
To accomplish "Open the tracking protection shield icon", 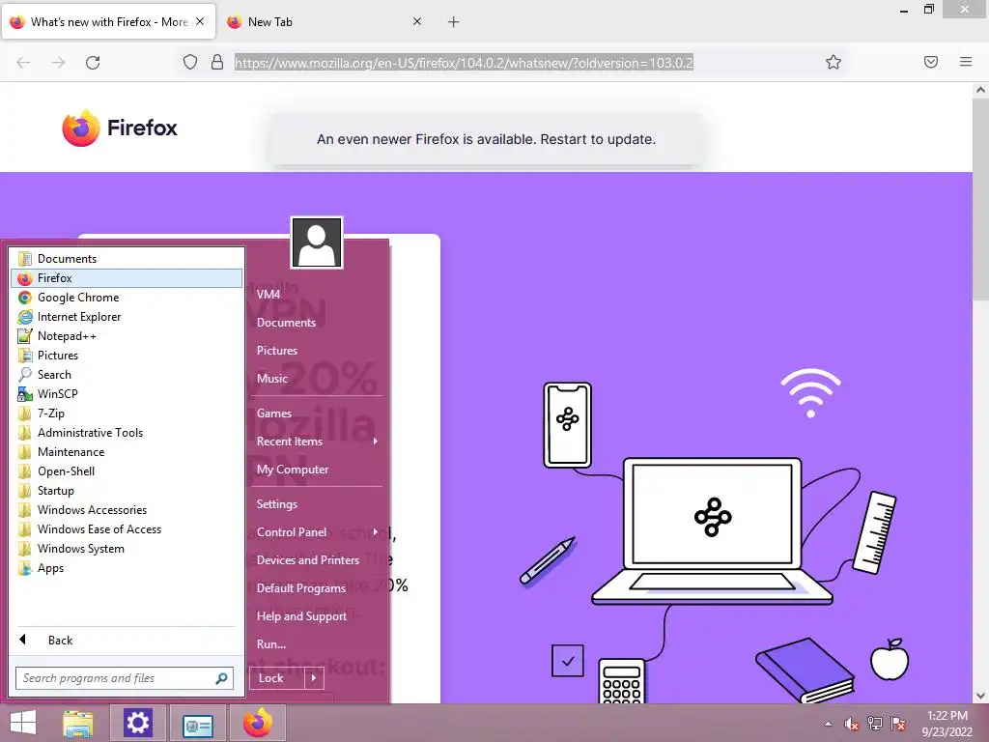I will click(190, 62).
